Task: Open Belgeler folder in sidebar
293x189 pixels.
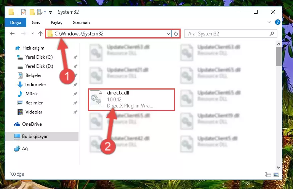Action: pyautogui.click(x=34, y=75)
